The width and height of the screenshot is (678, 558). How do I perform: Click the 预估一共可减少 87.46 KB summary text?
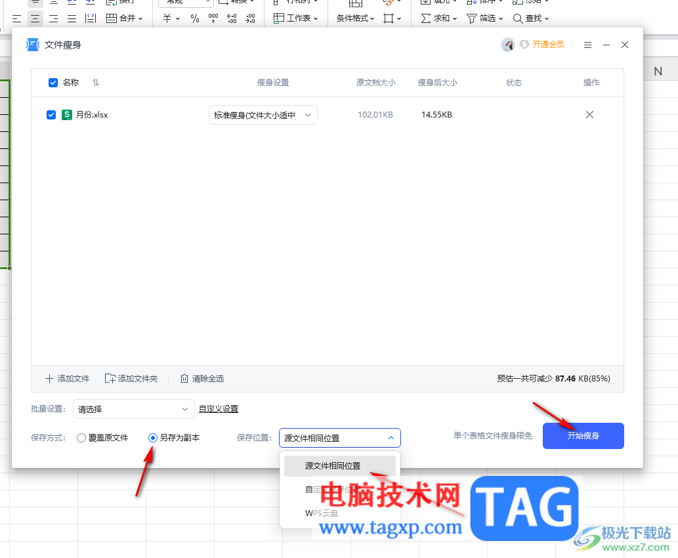(553, 379)
